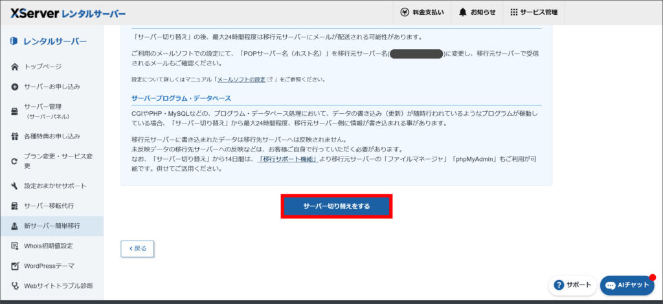The image size is (663, 304).
Task: Open サービス管理 menu
Action: coord(534,12)
